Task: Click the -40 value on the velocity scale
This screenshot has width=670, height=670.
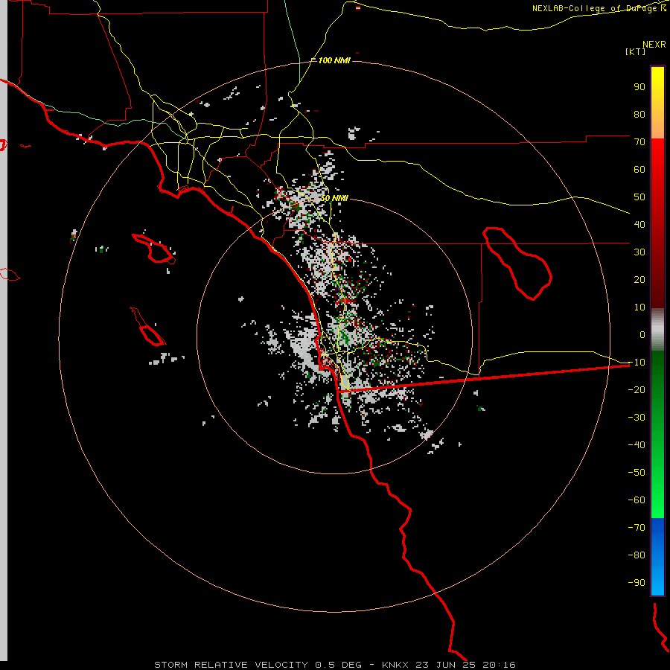Action: point(636,445)
